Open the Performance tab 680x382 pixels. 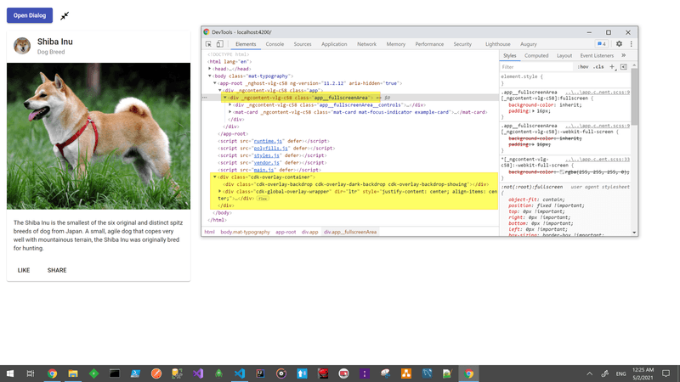(429, 44)
